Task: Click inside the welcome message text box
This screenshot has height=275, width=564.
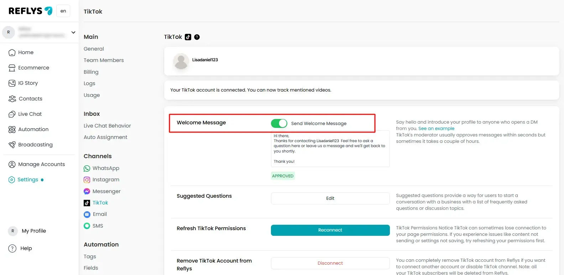Action: click(330, 149)
